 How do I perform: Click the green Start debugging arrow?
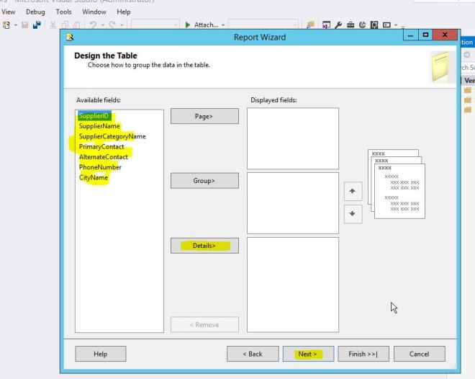[188, 25]
